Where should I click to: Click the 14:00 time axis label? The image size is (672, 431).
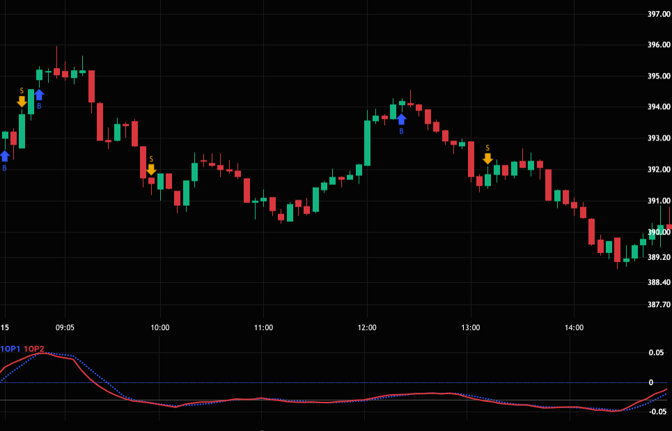[574, 327]
